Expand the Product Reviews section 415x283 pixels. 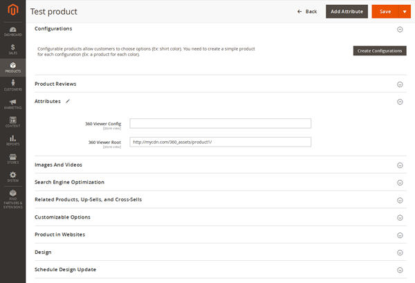(400, 84)
